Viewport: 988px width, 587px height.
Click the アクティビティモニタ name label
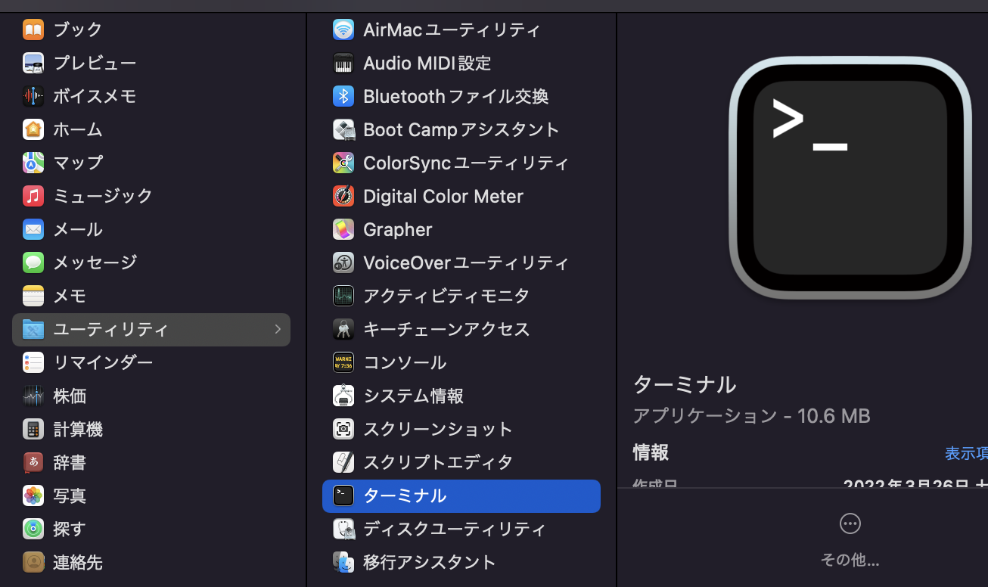(446, 297)
